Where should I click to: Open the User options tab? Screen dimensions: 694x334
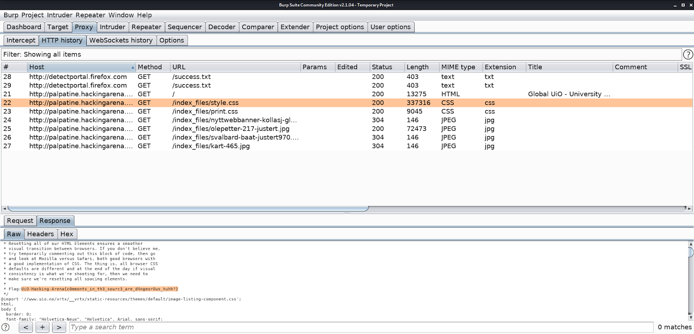click(x=390, y=27)
